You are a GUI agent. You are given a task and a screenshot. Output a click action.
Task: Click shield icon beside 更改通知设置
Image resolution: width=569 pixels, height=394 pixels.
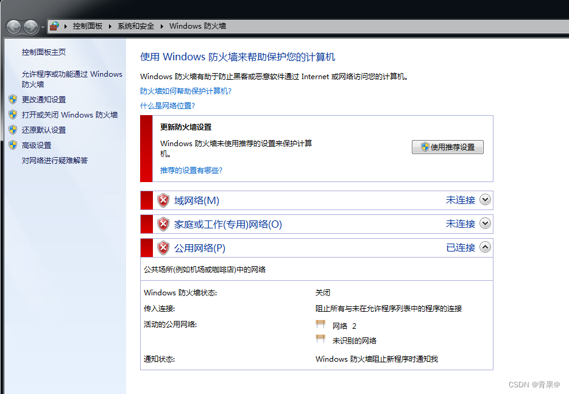click(x=13, y=99)
